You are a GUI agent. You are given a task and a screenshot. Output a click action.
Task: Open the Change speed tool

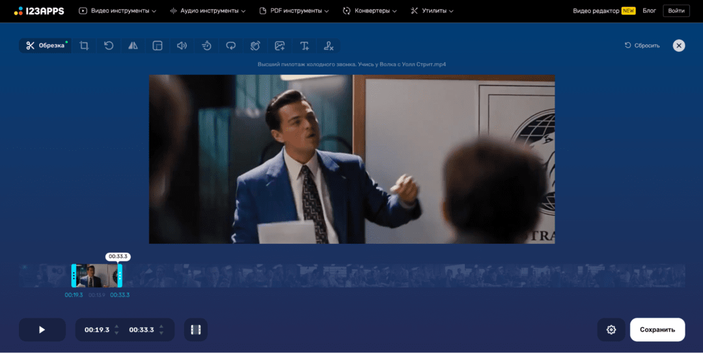[x=206, y=46]
